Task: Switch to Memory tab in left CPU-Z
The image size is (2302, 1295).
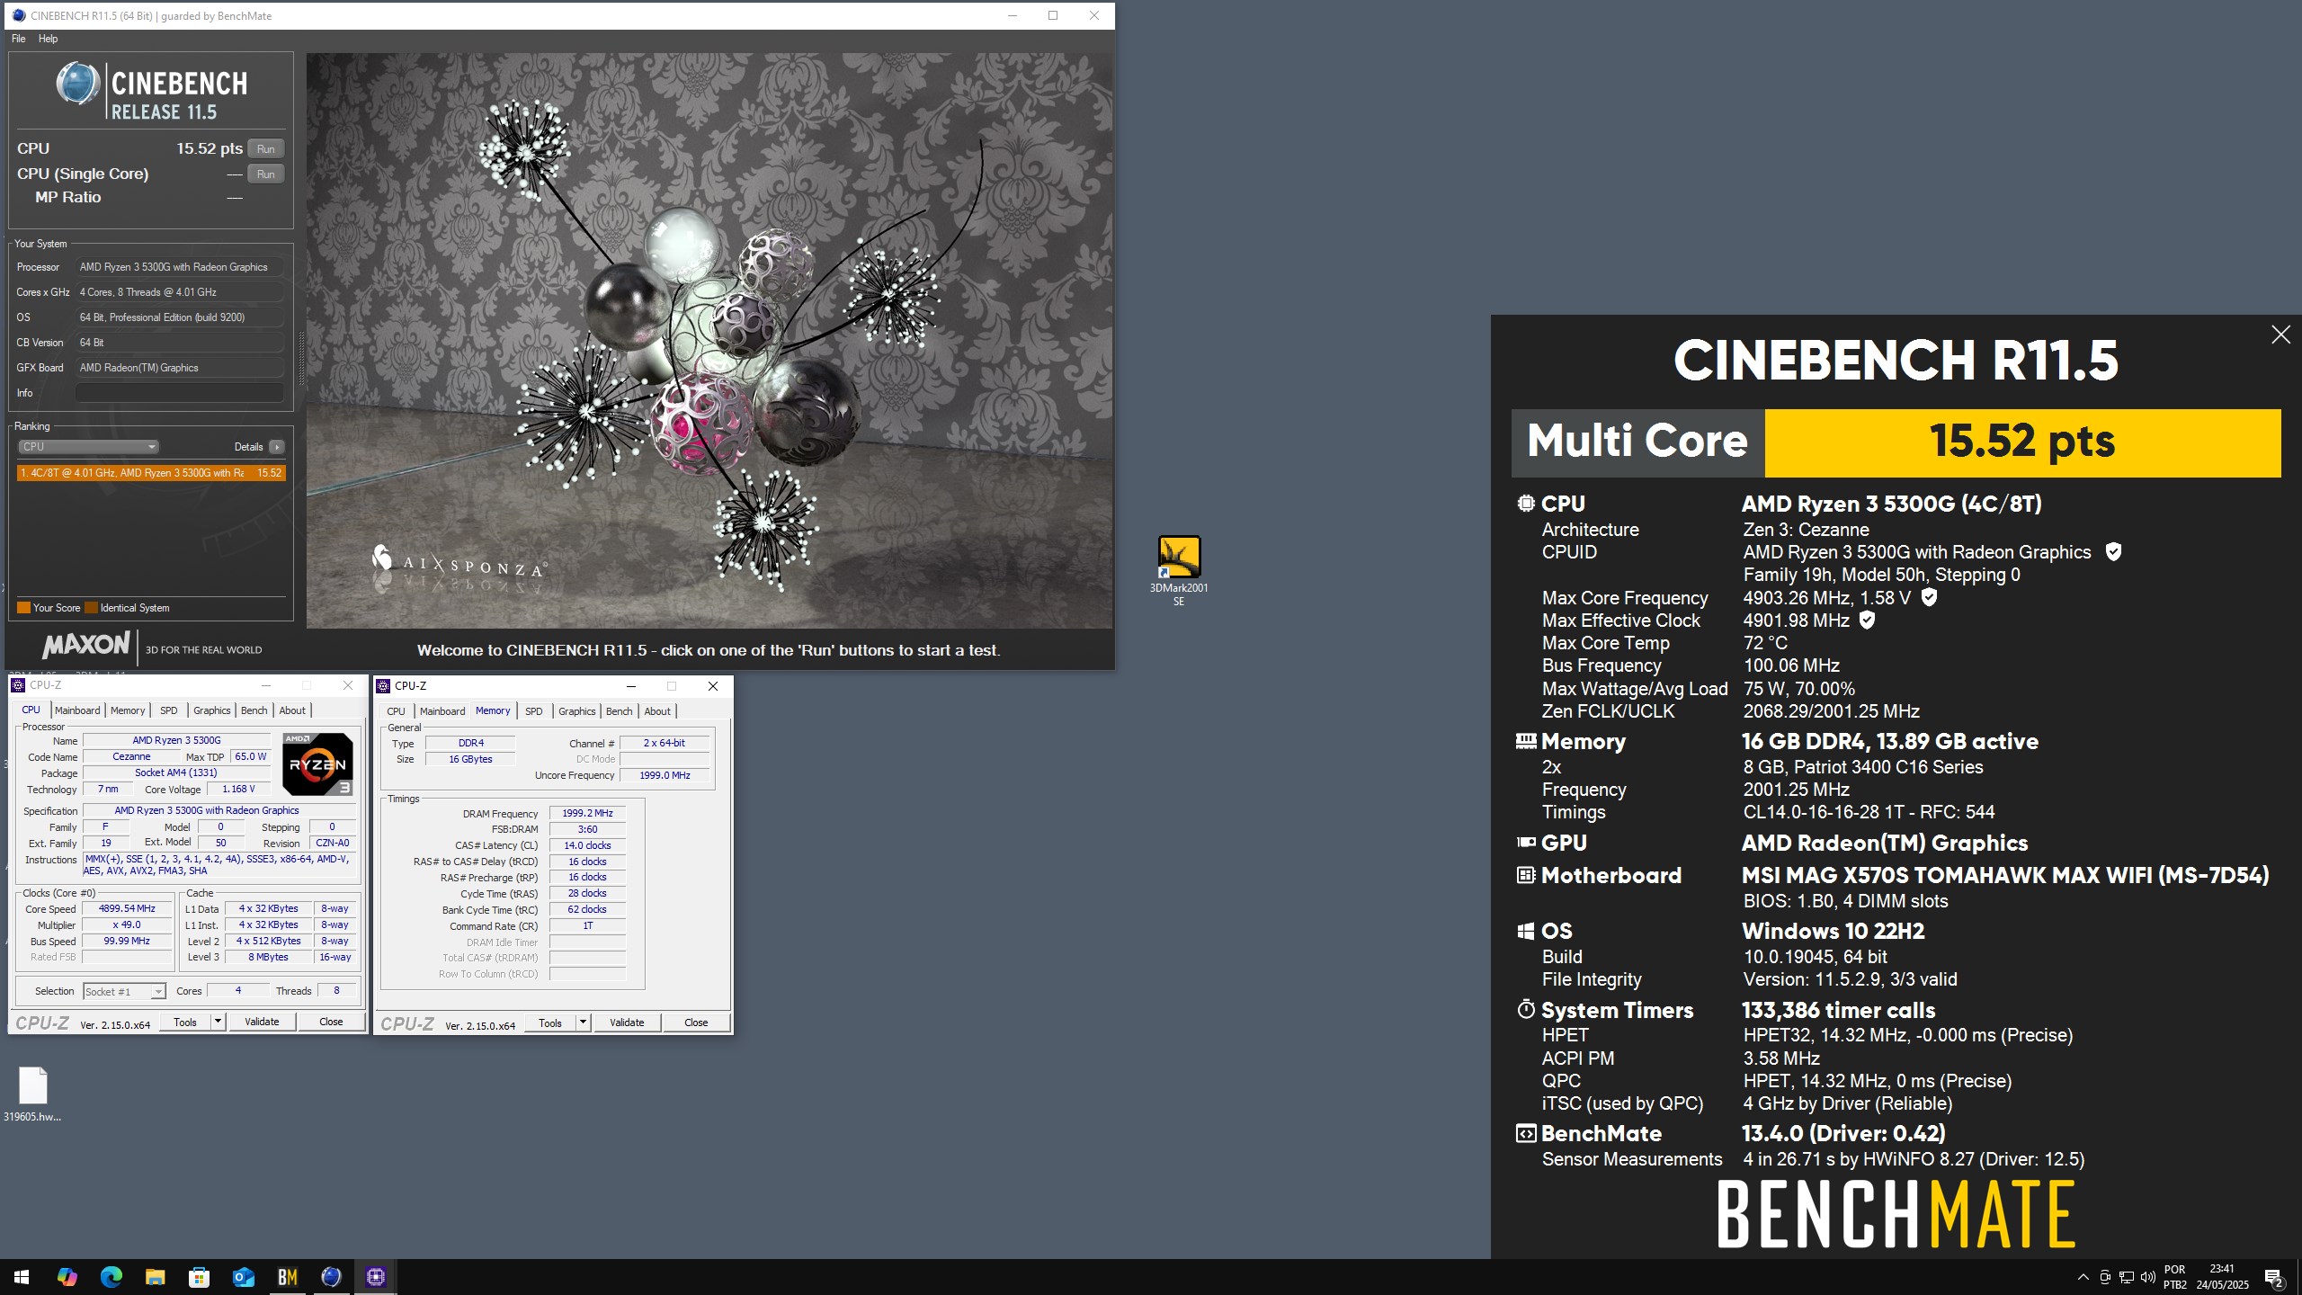Action: [x=128, y=710]
